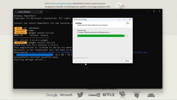
Task: Click the 'Git Git.Git 2.41.0.3 winget' result row
Action: [31, 40]
